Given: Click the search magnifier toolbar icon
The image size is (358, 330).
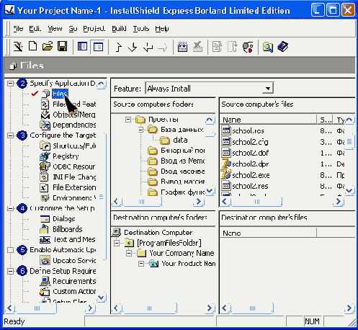Looking at the screenshot, I should (268, 47).
